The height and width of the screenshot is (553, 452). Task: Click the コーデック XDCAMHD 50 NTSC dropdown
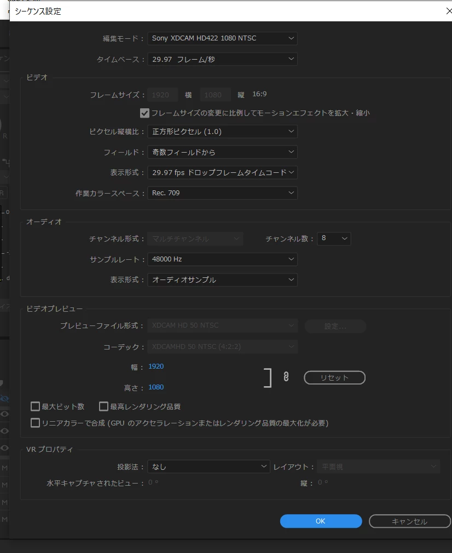coord(222,347)
